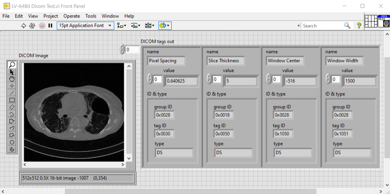Open the 15pt Application Font dropdown
Viewport: 390px width, 194px height.
tap(85, 26)
